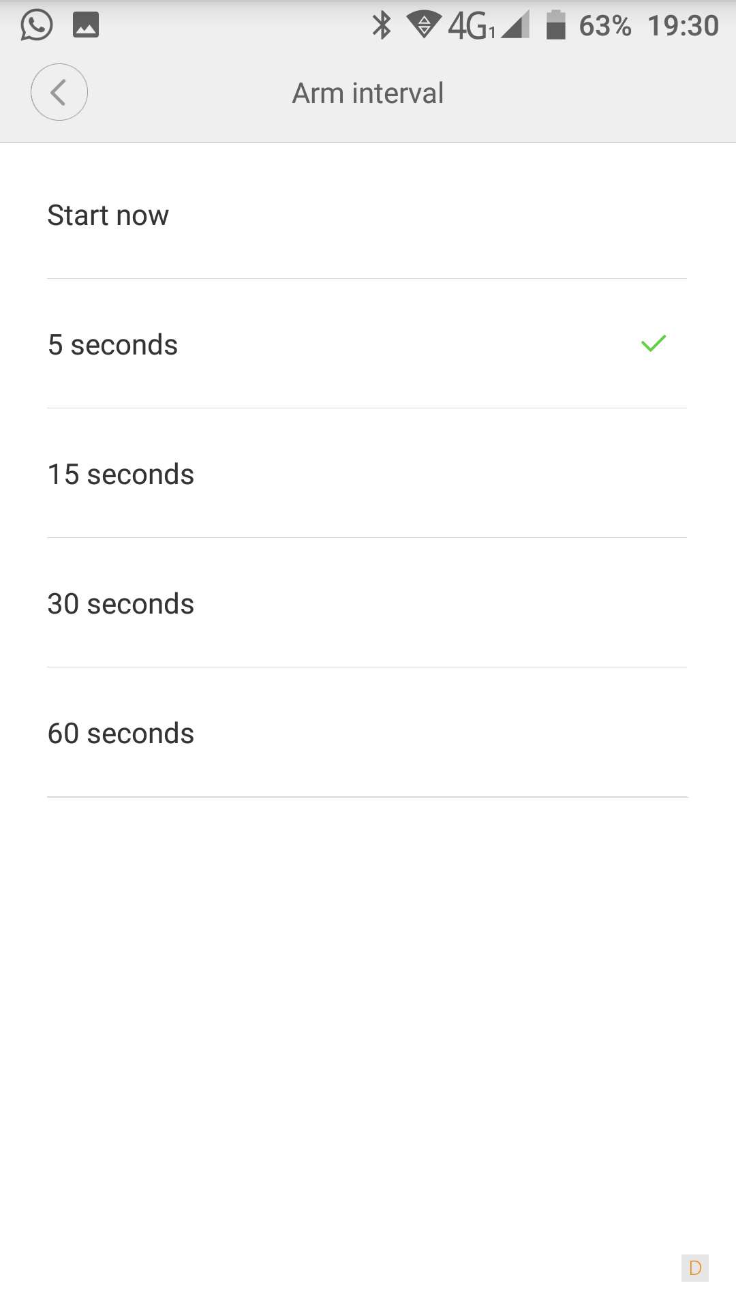This screenshot has height=1309, width=736.
Task: Tap blank area below the options list
Action: (x=368, y=1023)
